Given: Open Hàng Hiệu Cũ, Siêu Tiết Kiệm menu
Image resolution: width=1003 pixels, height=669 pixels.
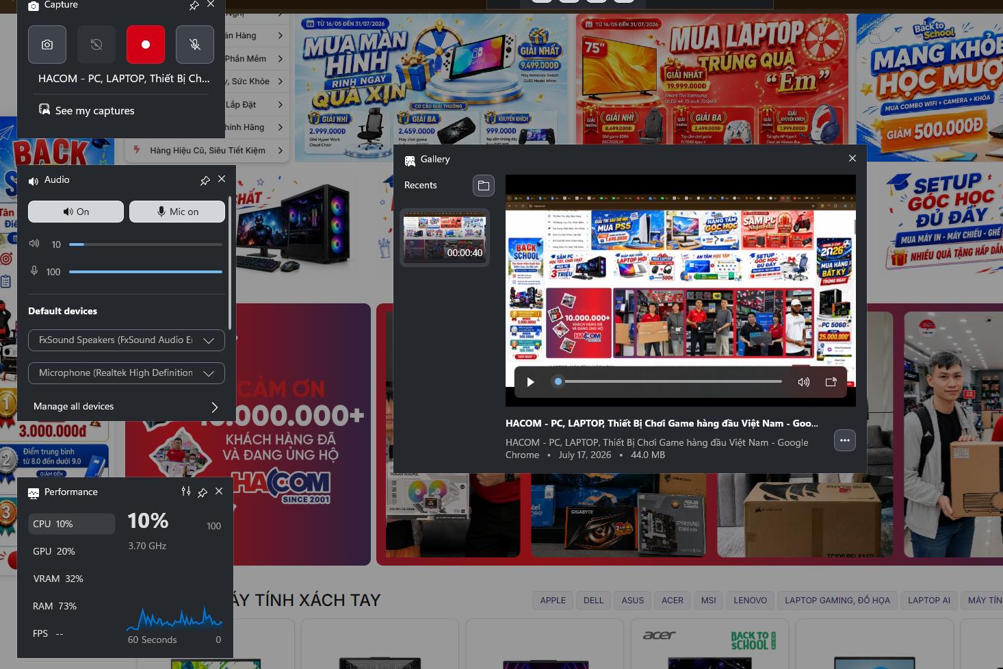Looking at the screenshot, I should coord(208,151).
